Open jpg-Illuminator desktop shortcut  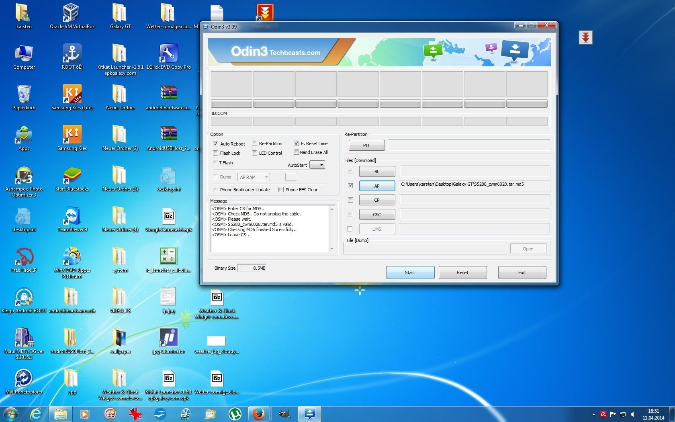point(168,341)
